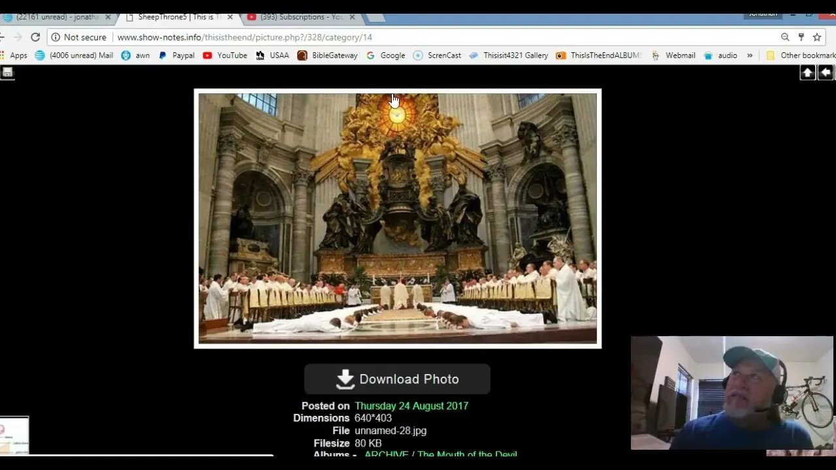Open the Google bookmark
Image resolution: width=836 pixels, height=470 pixels.
tap(386, 55)
